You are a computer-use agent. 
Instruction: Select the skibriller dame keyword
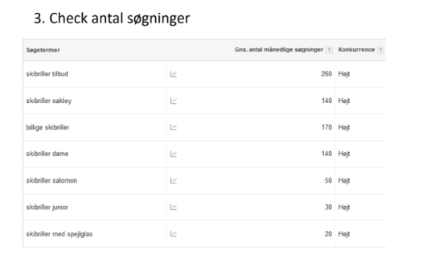[x=47, y=154]
